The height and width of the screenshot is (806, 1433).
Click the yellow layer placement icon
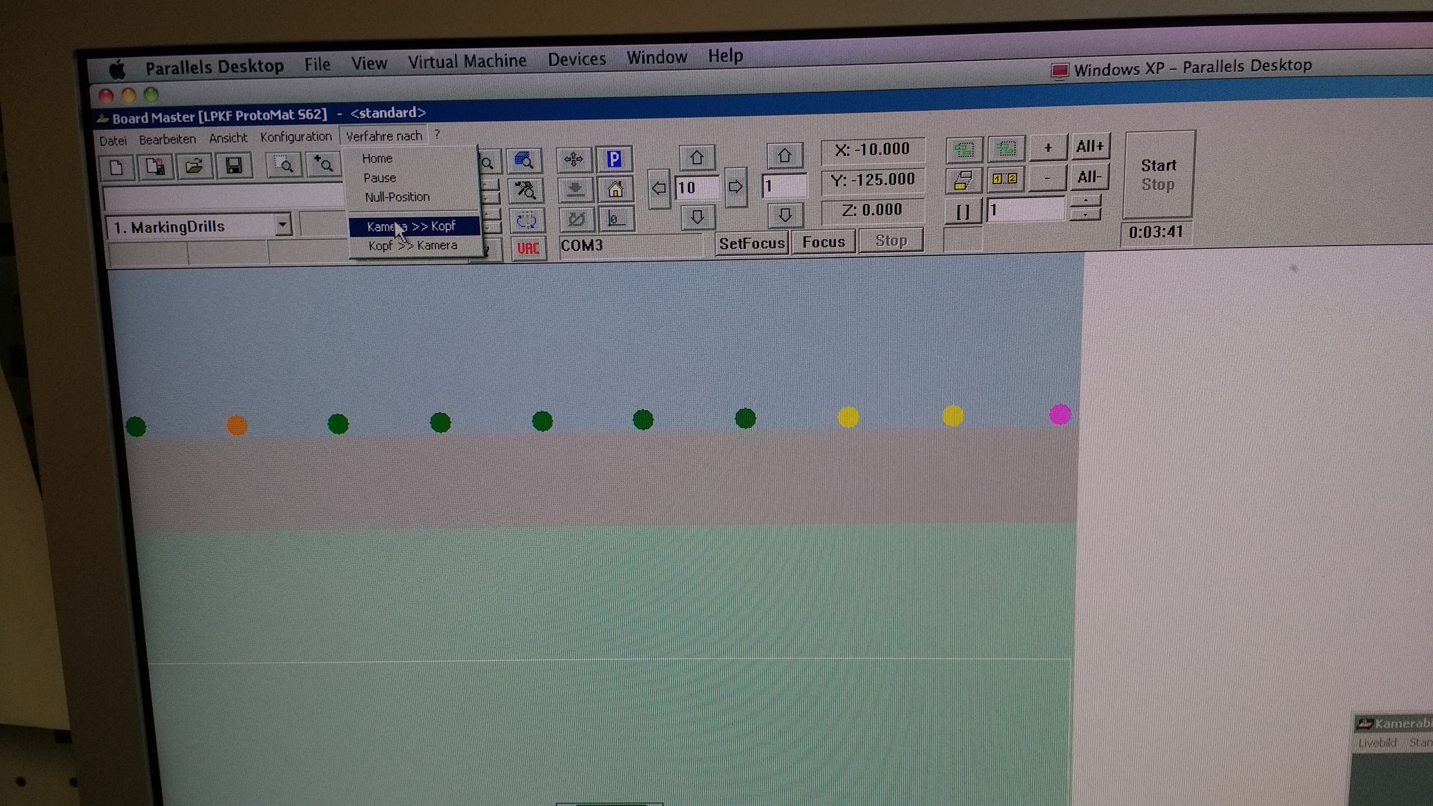(x=964, y=180)
